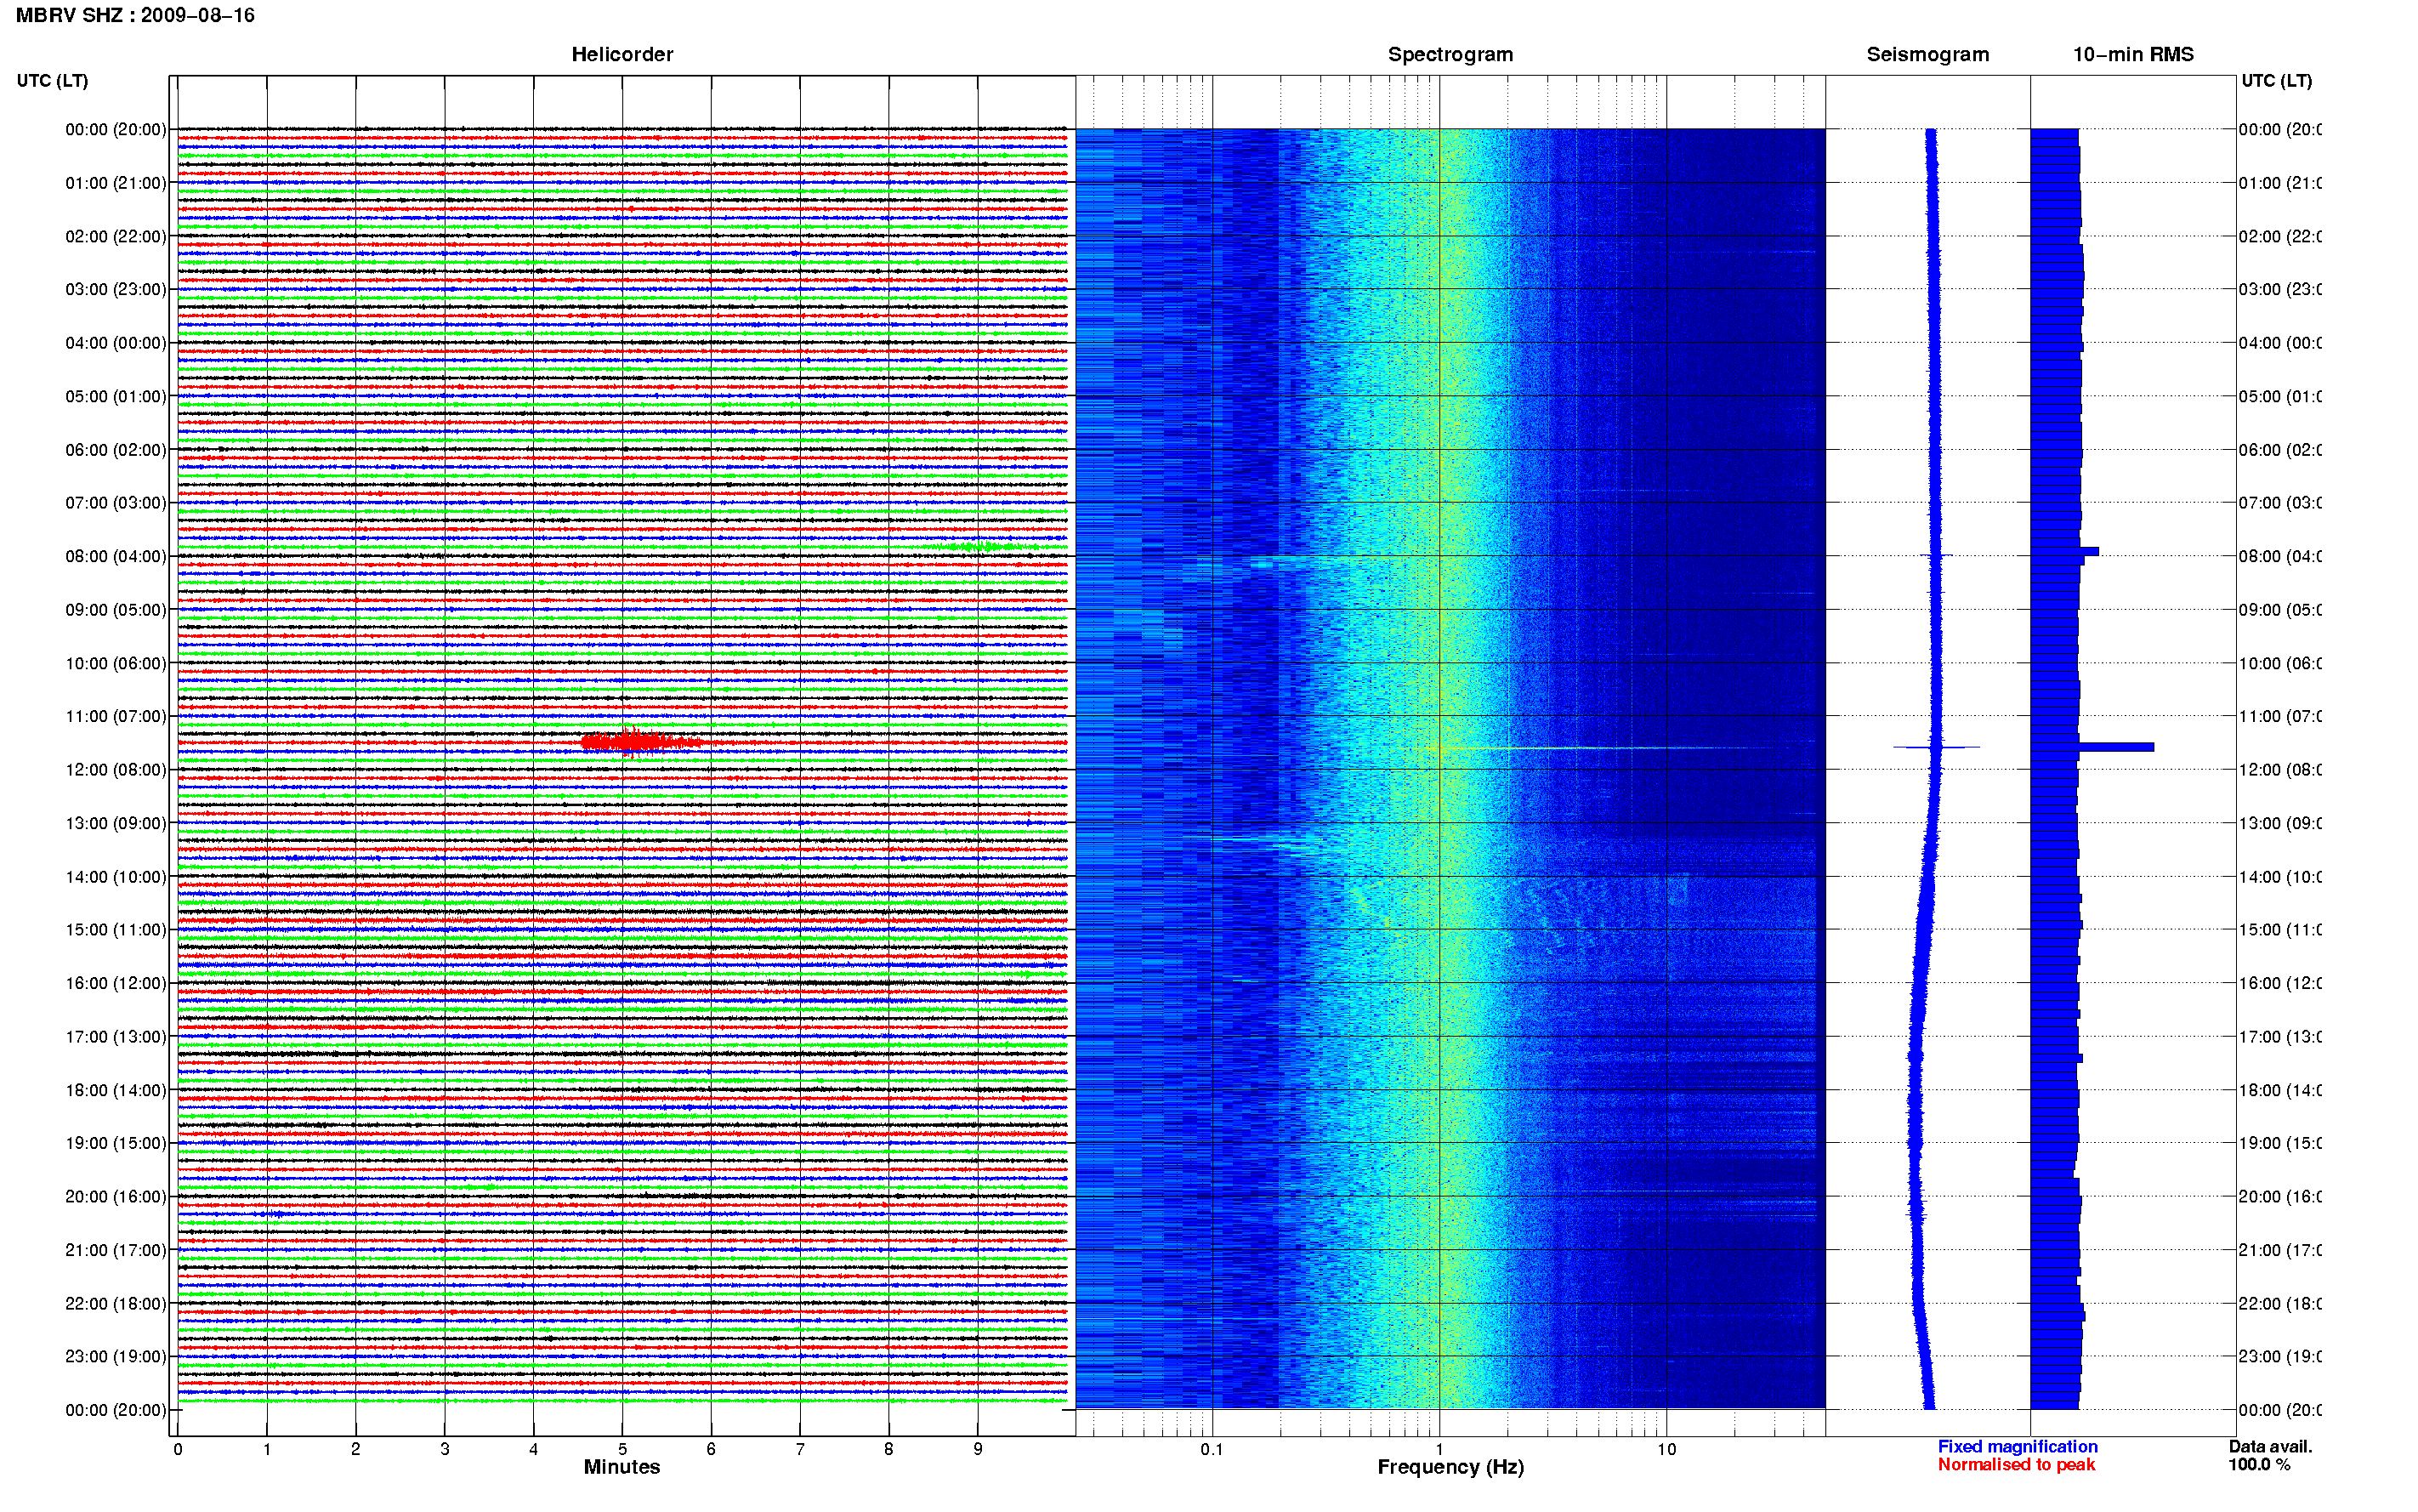Click the 23:00 (19:00) left time label

115,1356
